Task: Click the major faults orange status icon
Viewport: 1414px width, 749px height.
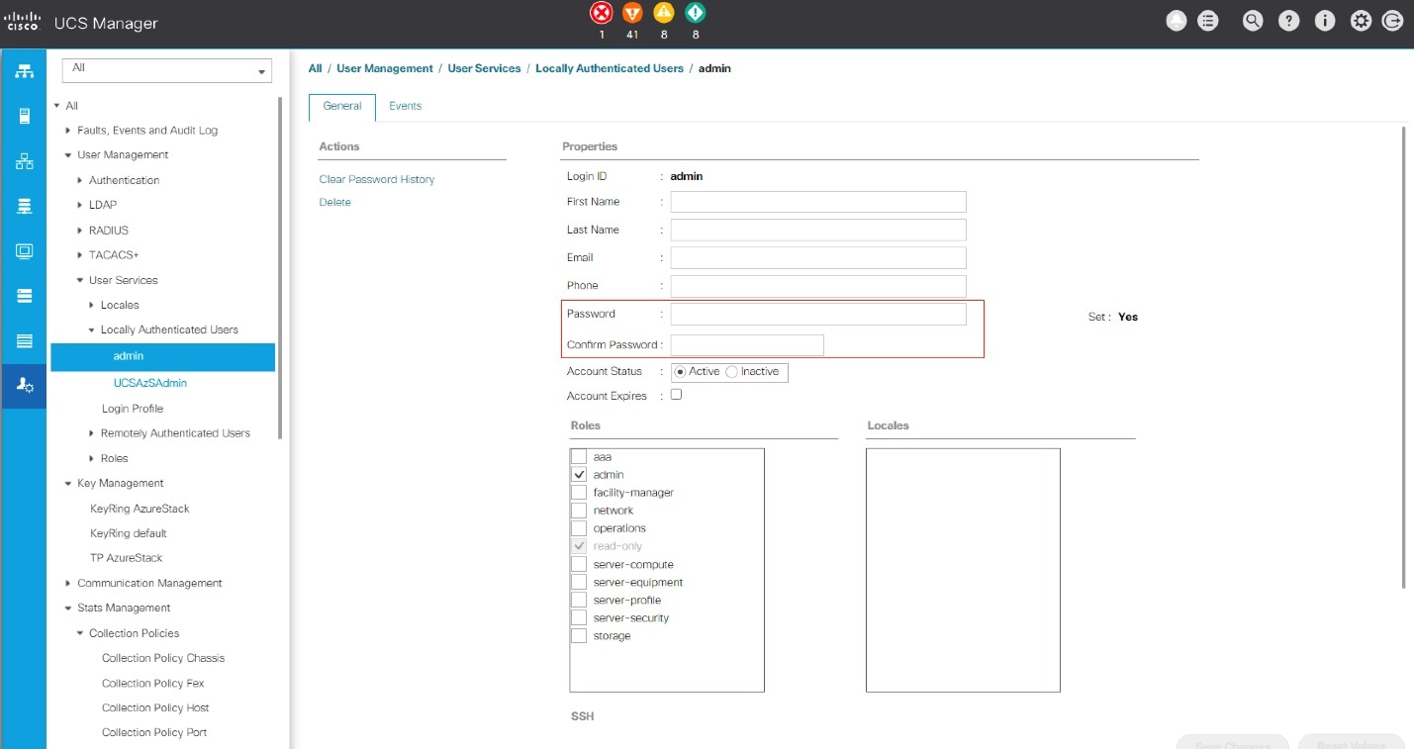Action: 632,13
